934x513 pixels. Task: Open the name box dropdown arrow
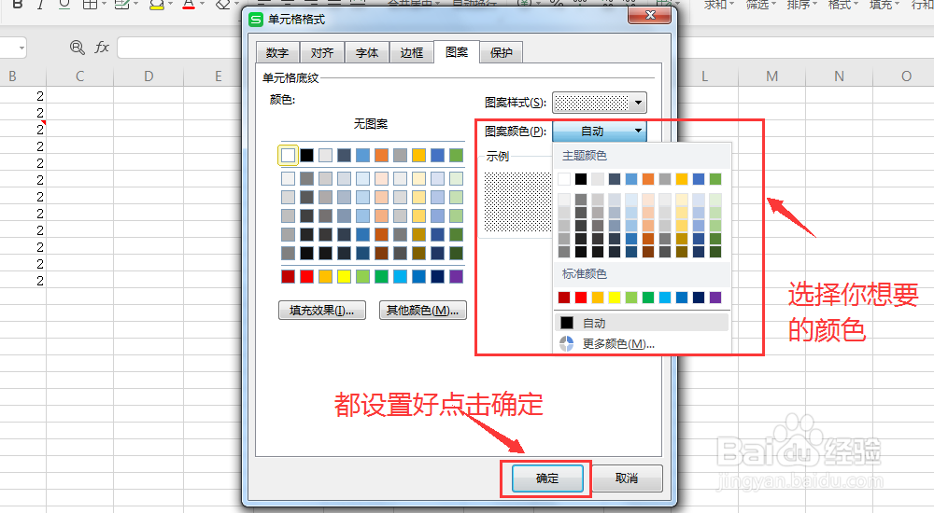(x=22, y=48)
